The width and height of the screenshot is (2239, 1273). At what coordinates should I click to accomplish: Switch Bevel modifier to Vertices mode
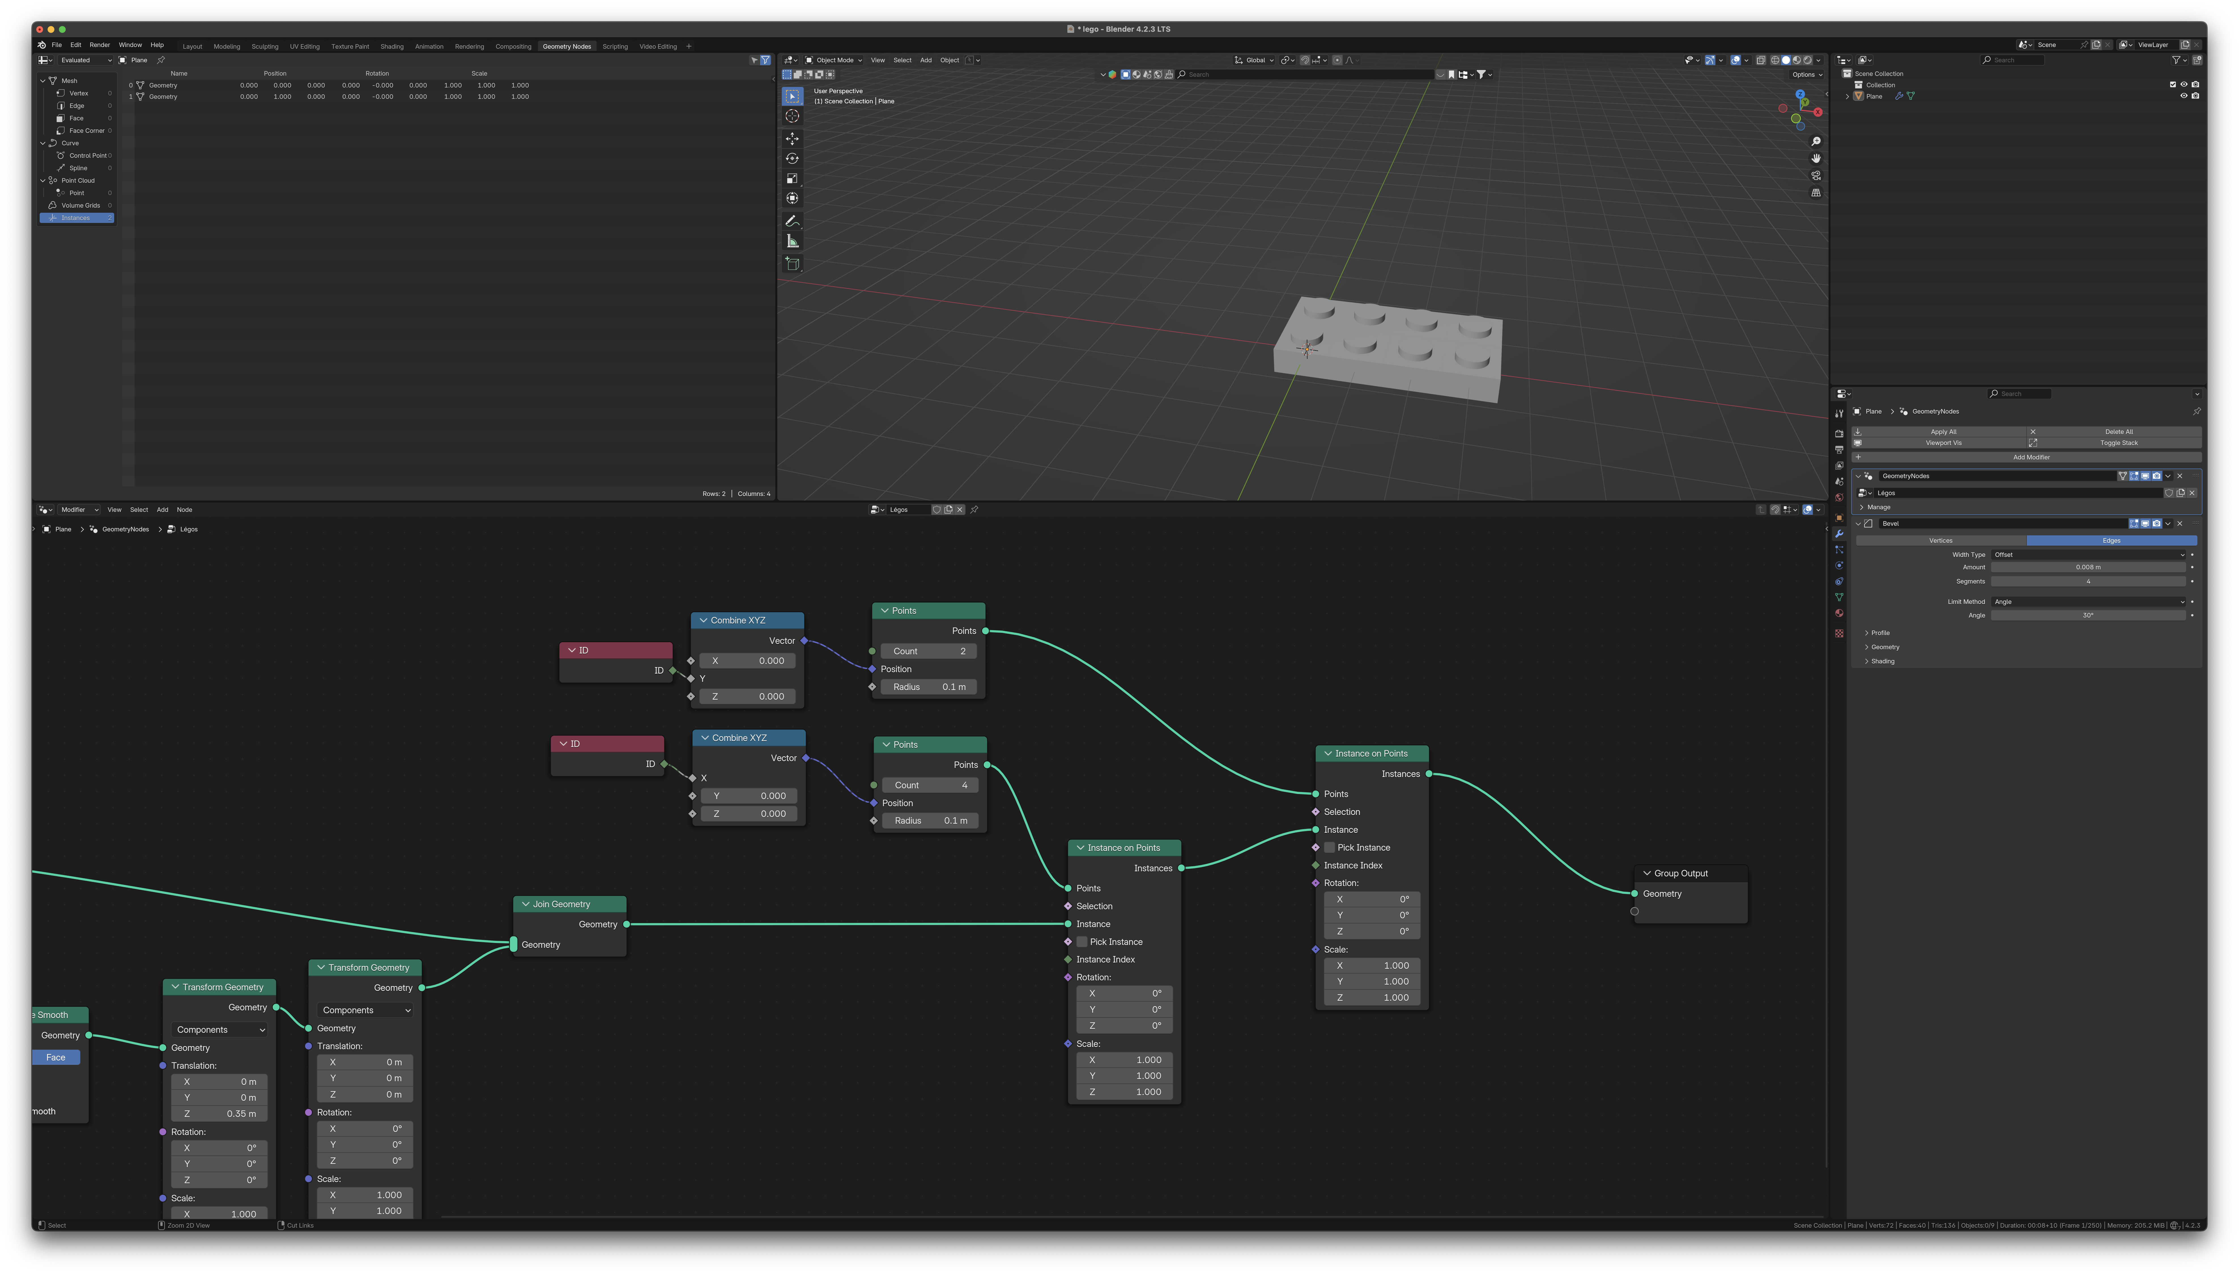[x=1941, y=540]
